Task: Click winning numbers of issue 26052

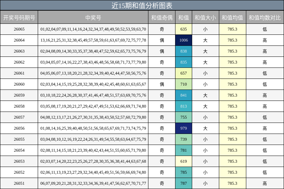Action: (93, 172)
